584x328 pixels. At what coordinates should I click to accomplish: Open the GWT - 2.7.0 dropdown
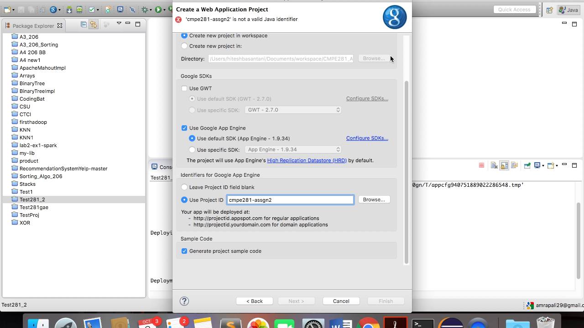(x=293, y=110)
